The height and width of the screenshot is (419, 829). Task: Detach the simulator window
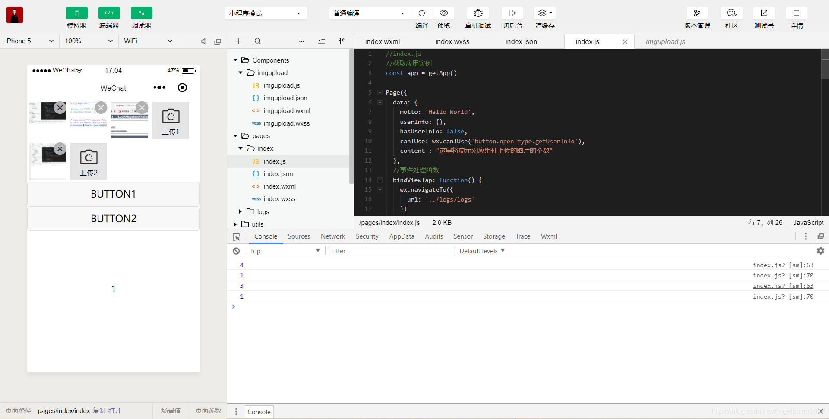point(218,41)
